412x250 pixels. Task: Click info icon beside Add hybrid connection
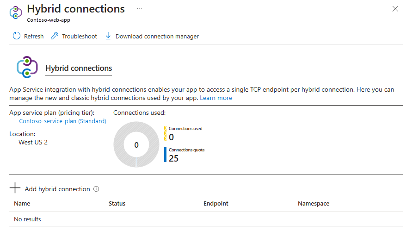[x=96, y=189]
